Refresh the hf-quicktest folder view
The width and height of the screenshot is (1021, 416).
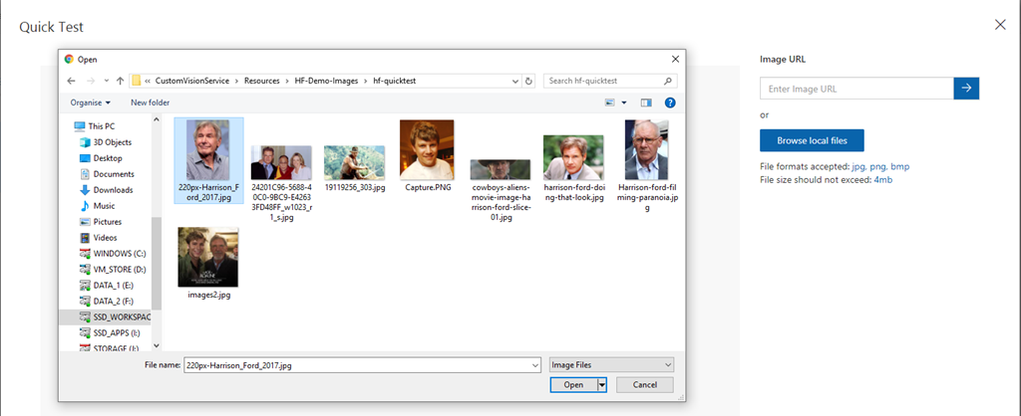[528, 81]
